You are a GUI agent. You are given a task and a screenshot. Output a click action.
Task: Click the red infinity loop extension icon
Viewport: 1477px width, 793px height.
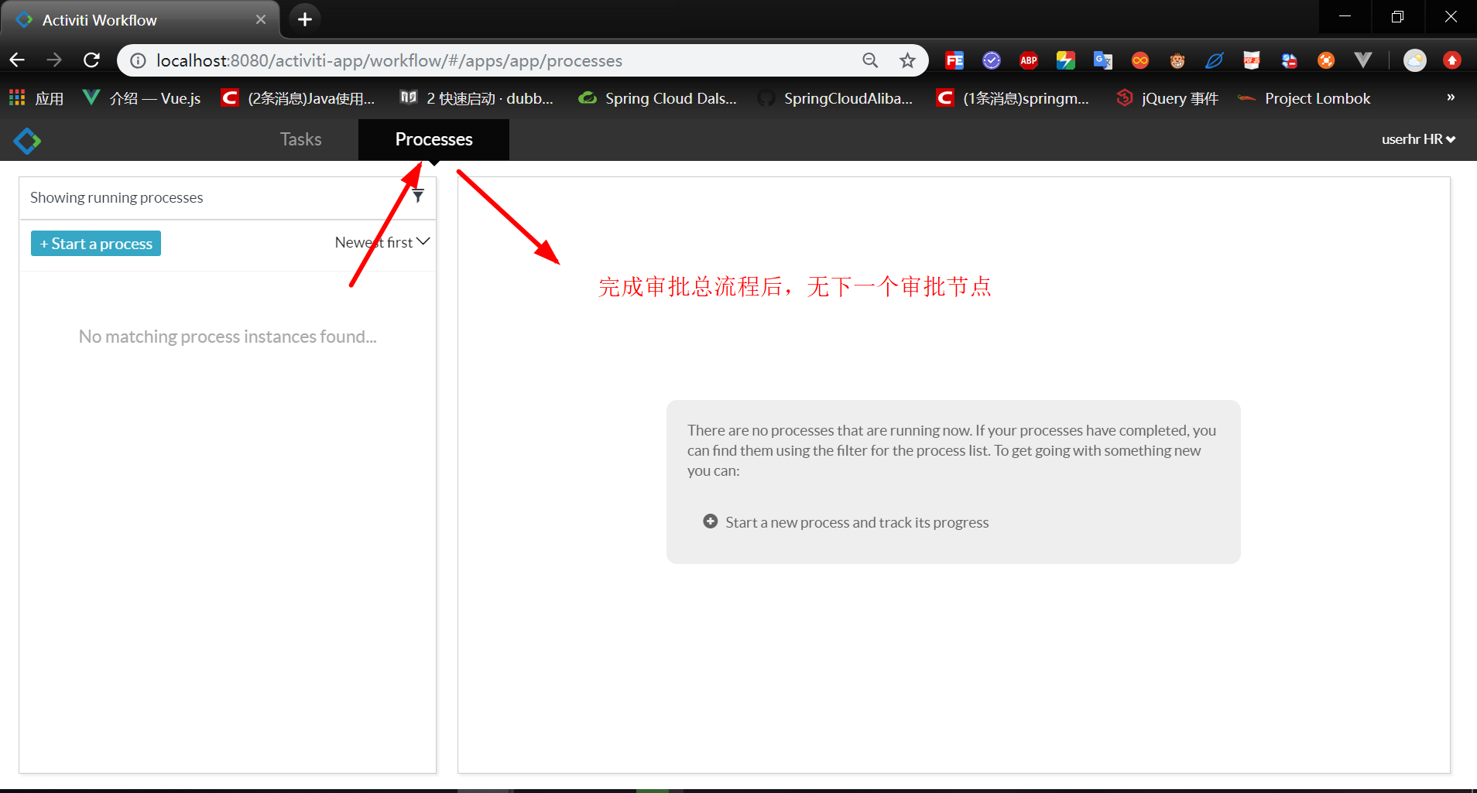tap(1140, 60)
